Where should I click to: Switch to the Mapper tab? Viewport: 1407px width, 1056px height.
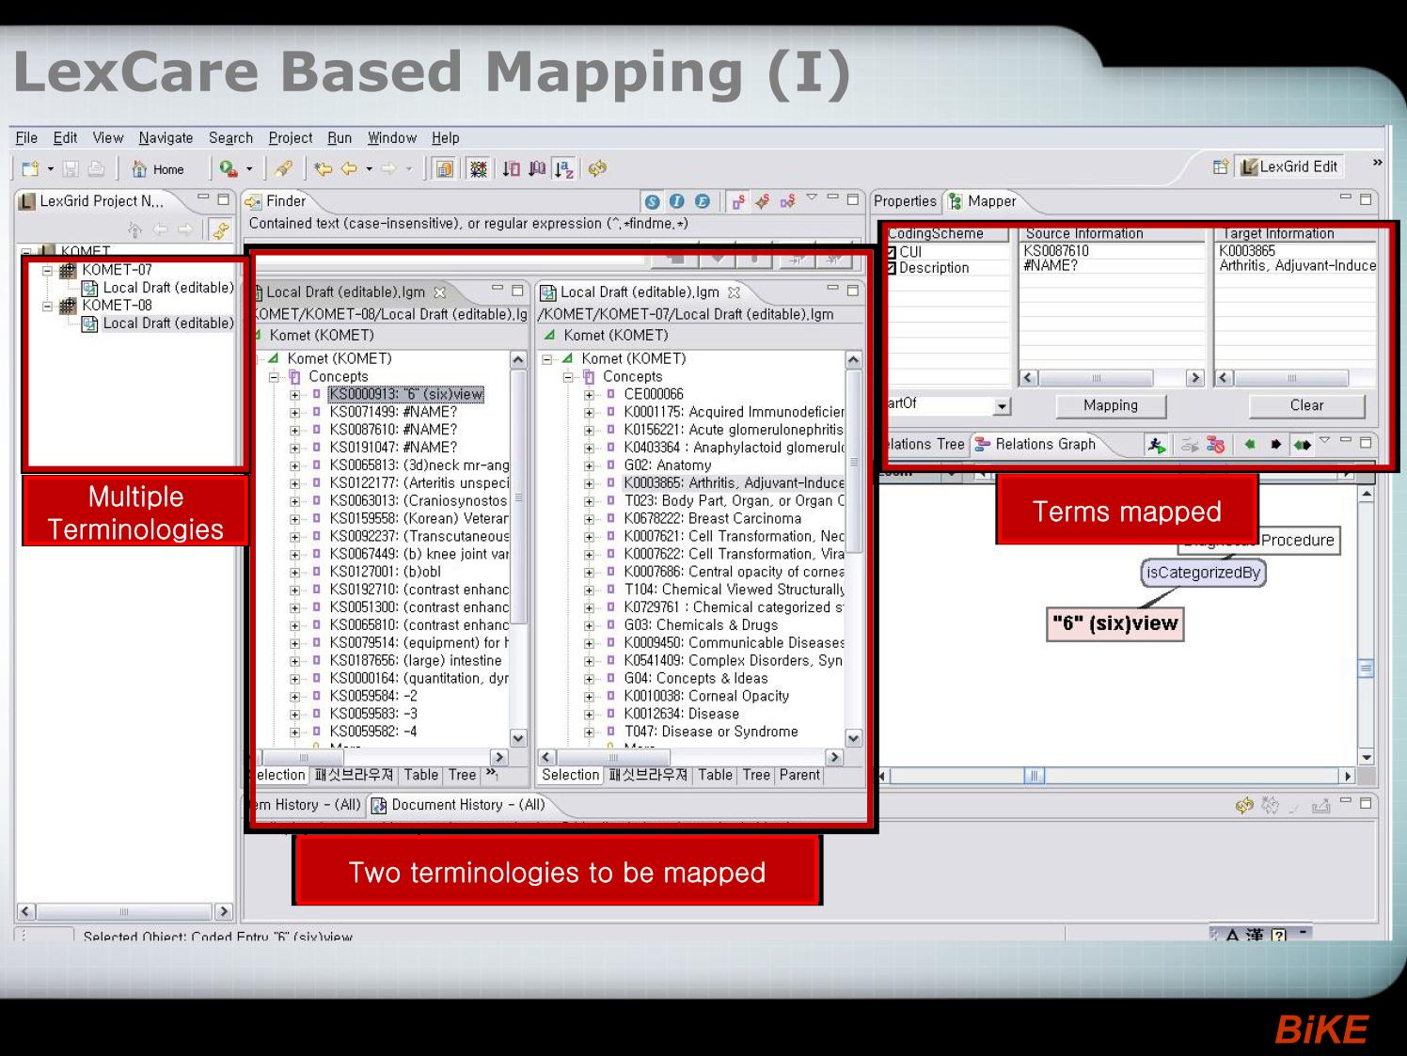point(983,201)
